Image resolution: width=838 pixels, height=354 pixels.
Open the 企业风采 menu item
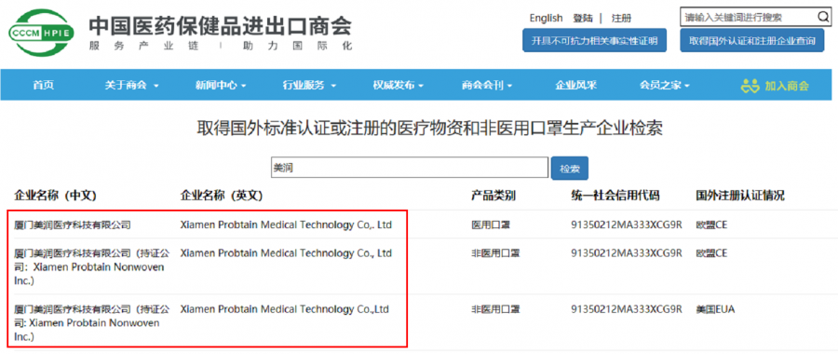click(x=575, y=86)
